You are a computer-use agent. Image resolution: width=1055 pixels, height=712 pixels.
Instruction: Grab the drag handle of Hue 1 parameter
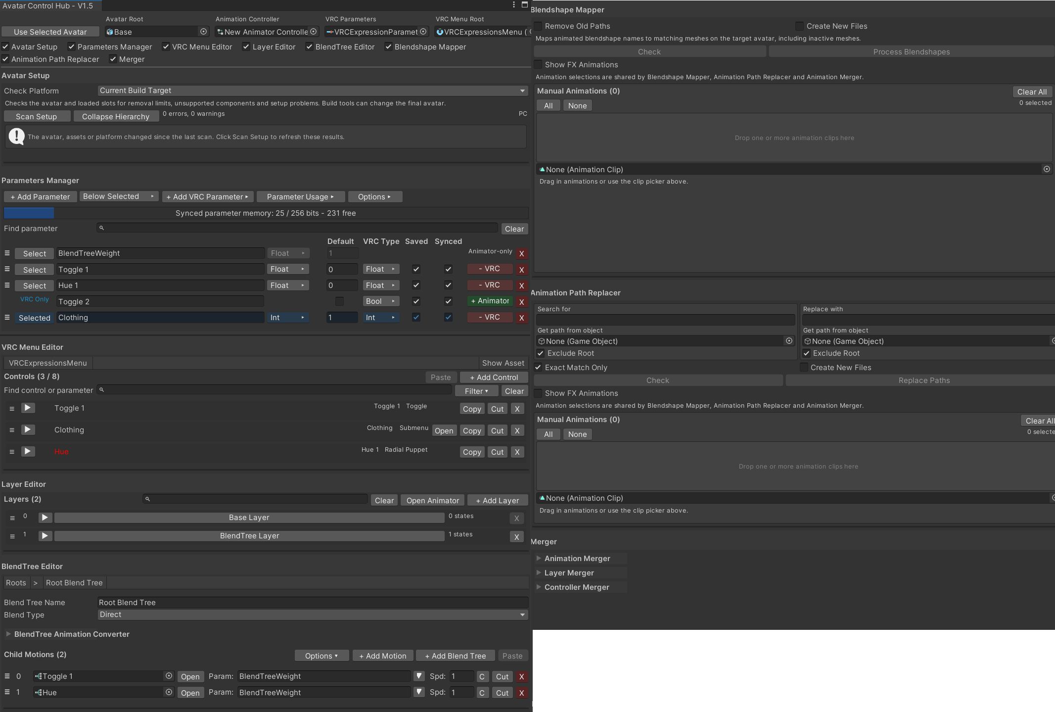7,285
